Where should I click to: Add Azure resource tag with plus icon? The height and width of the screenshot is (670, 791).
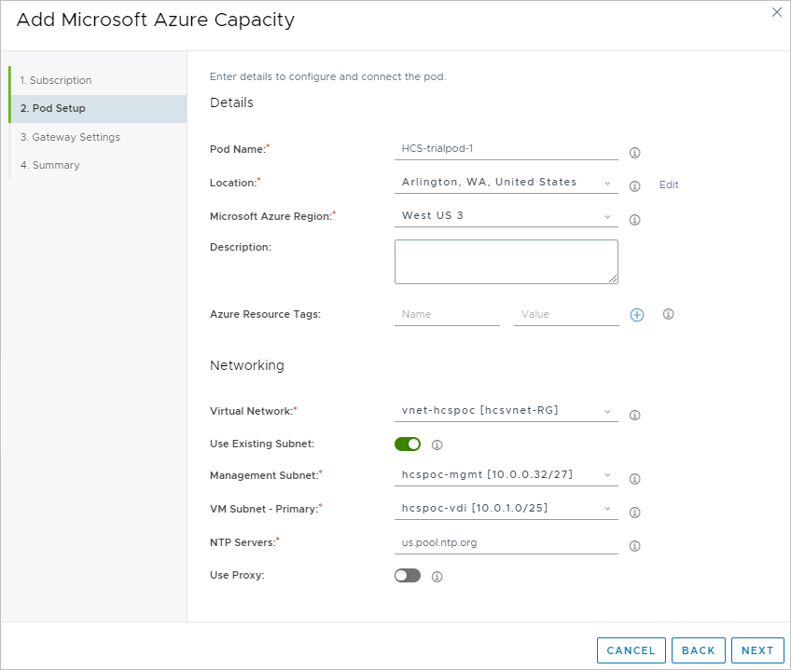pyautogui.click(x=637, y=315)
